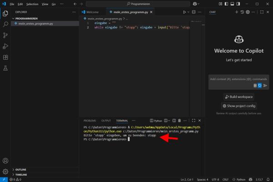Screen dimensions: 273x182
Task: Click the Copilot chat input field
Action: (x=238, y=79)
